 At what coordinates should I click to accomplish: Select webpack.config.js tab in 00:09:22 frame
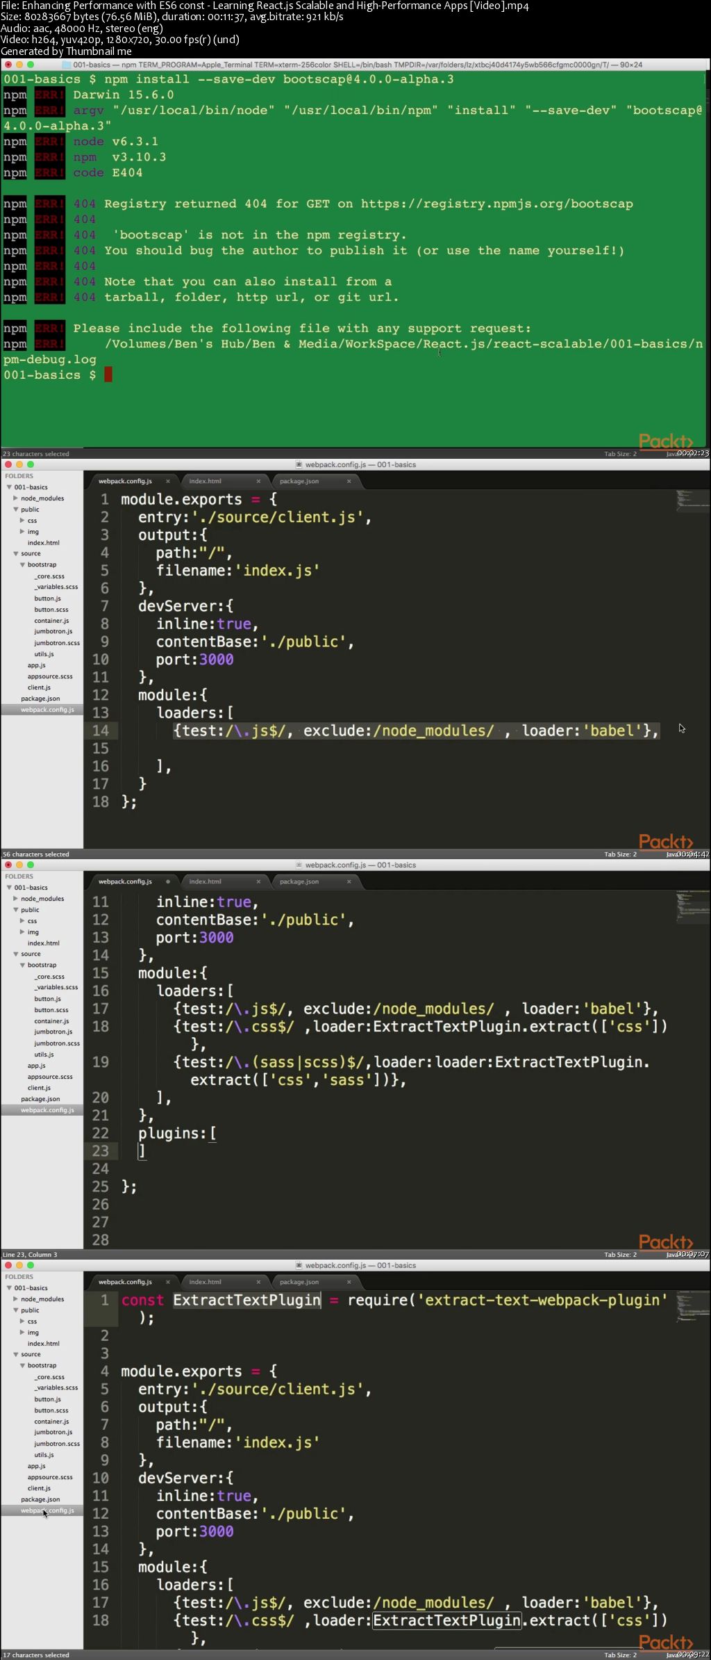pos(125,1282)
